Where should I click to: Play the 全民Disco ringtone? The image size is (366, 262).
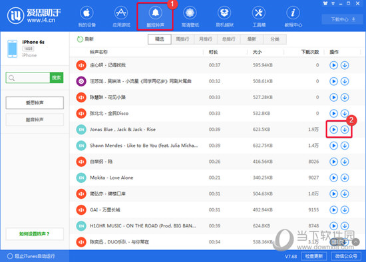tap(334, 114)
